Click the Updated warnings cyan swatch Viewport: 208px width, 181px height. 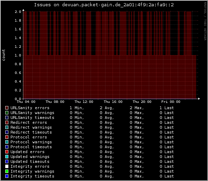[7, 157]
